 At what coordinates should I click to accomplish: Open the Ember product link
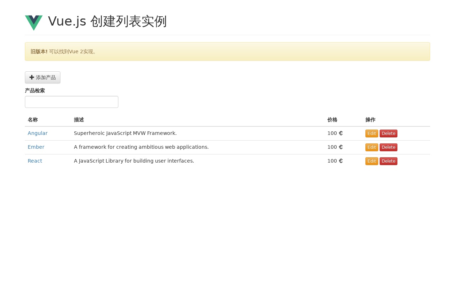[x=36, y=147]
